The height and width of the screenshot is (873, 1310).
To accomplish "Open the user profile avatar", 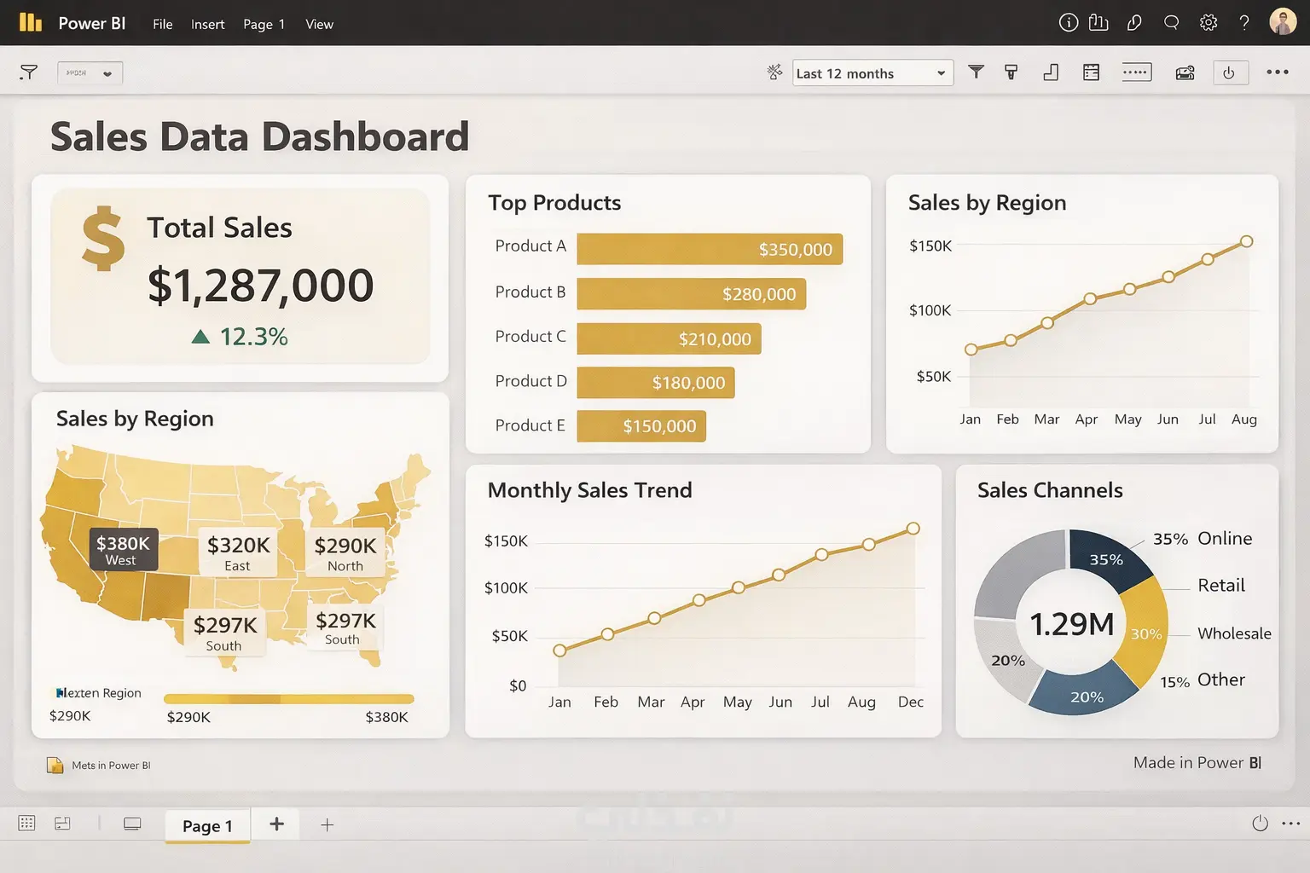I will point(1283,22).
